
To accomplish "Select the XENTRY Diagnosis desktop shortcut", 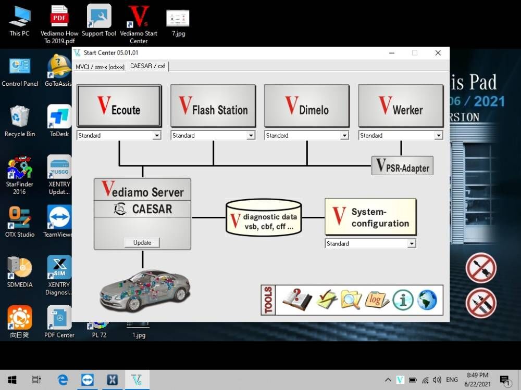I will pos(59,276).
